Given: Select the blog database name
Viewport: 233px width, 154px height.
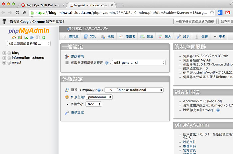Looking at the screenshot, I should (x=16, y=53).
